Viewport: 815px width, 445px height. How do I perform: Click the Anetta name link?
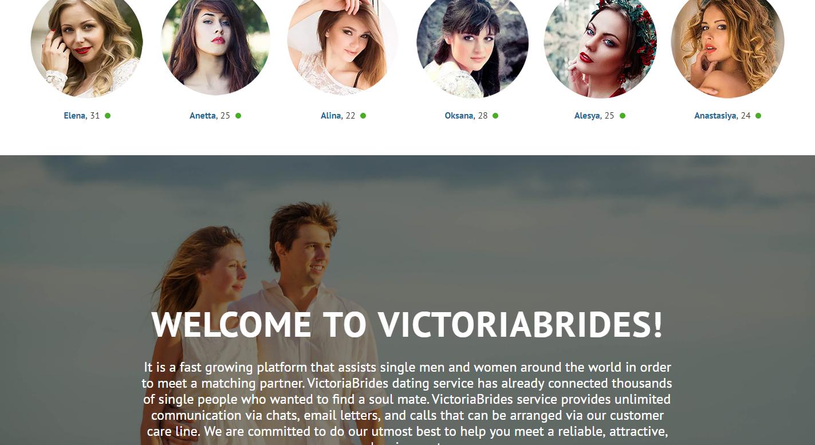pyautogui.click(x=203, y=116)
